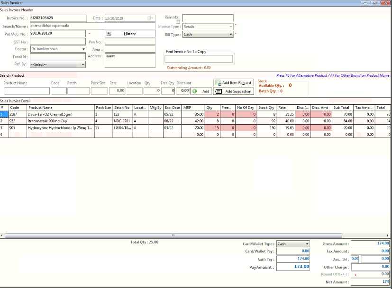Viewport: 392px width, 289px height.
Task: Click the red plus Round Off sign
Action: (x=355, y=274)
